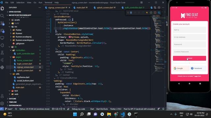211x118 pixels.
Task: Open social_buttons.dart in the explorer
Action: [25, 81]
